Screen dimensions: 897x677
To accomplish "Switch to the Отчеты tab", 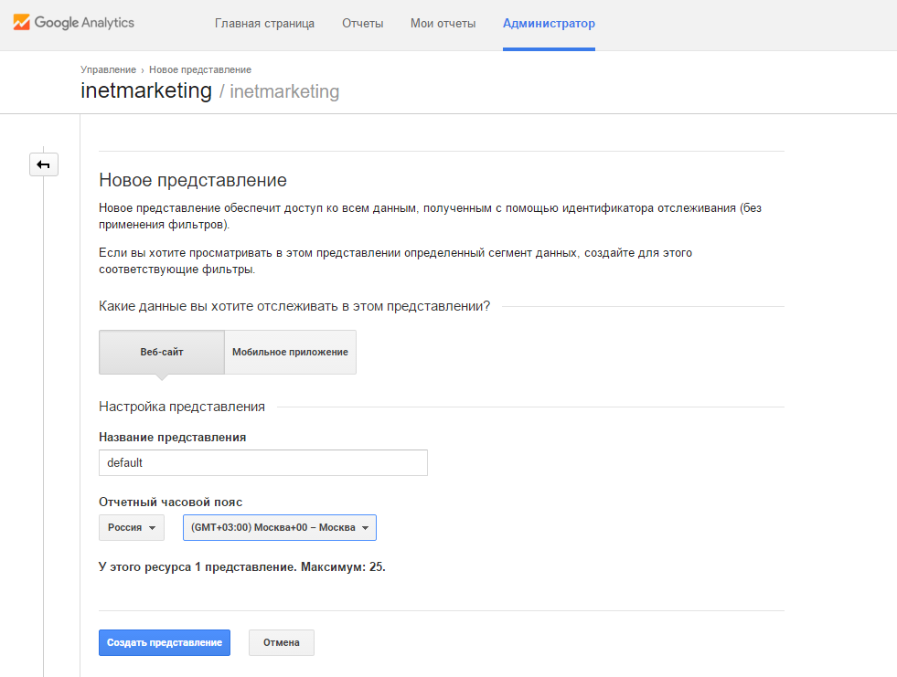I will [x=363, y=24].
